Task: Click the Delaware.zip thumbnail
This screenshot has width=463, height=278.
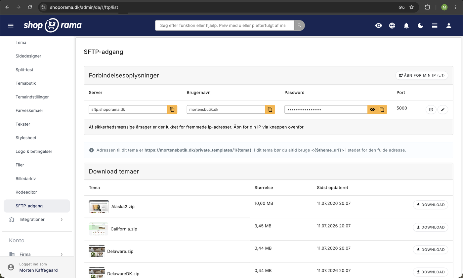Action: pyautogui.click(x=97, y=251)
